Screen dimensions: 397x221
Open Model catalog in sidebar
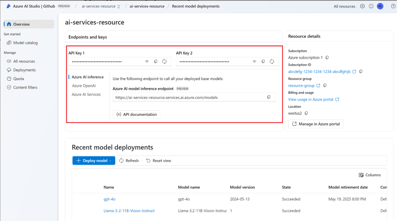click(25, 43)
